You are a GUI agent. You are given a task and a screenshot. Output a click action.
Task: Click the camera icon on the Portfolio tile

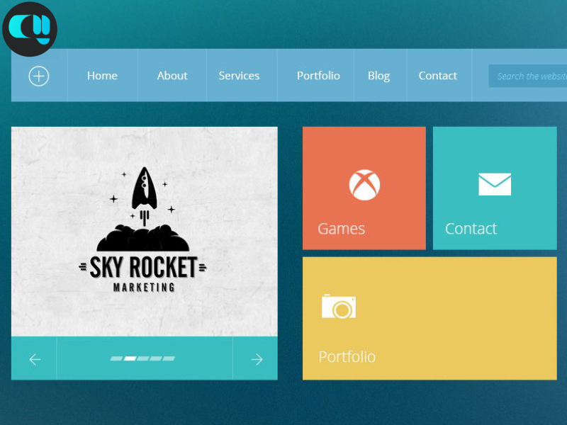(x=338, y=306)
